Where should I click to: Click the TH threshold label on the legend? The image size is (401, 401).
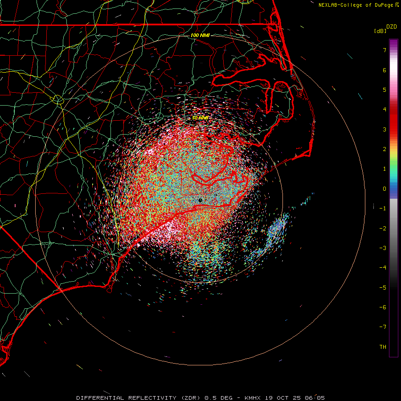(x=383, y=347)
